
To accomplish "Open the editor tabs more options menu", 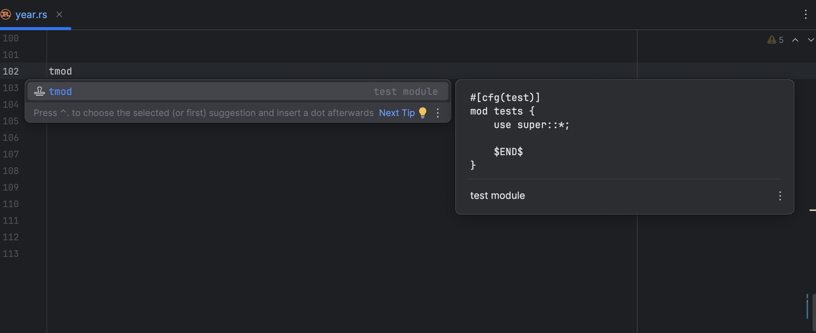I will 805,14.
